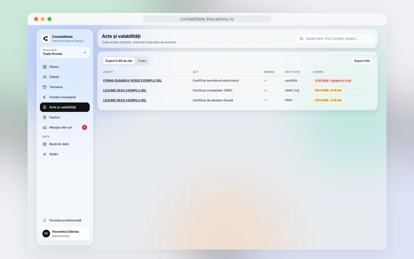414x259 pixels.
Task: Open Florentina Călinoiu profile card
Action: coord(65,234)
